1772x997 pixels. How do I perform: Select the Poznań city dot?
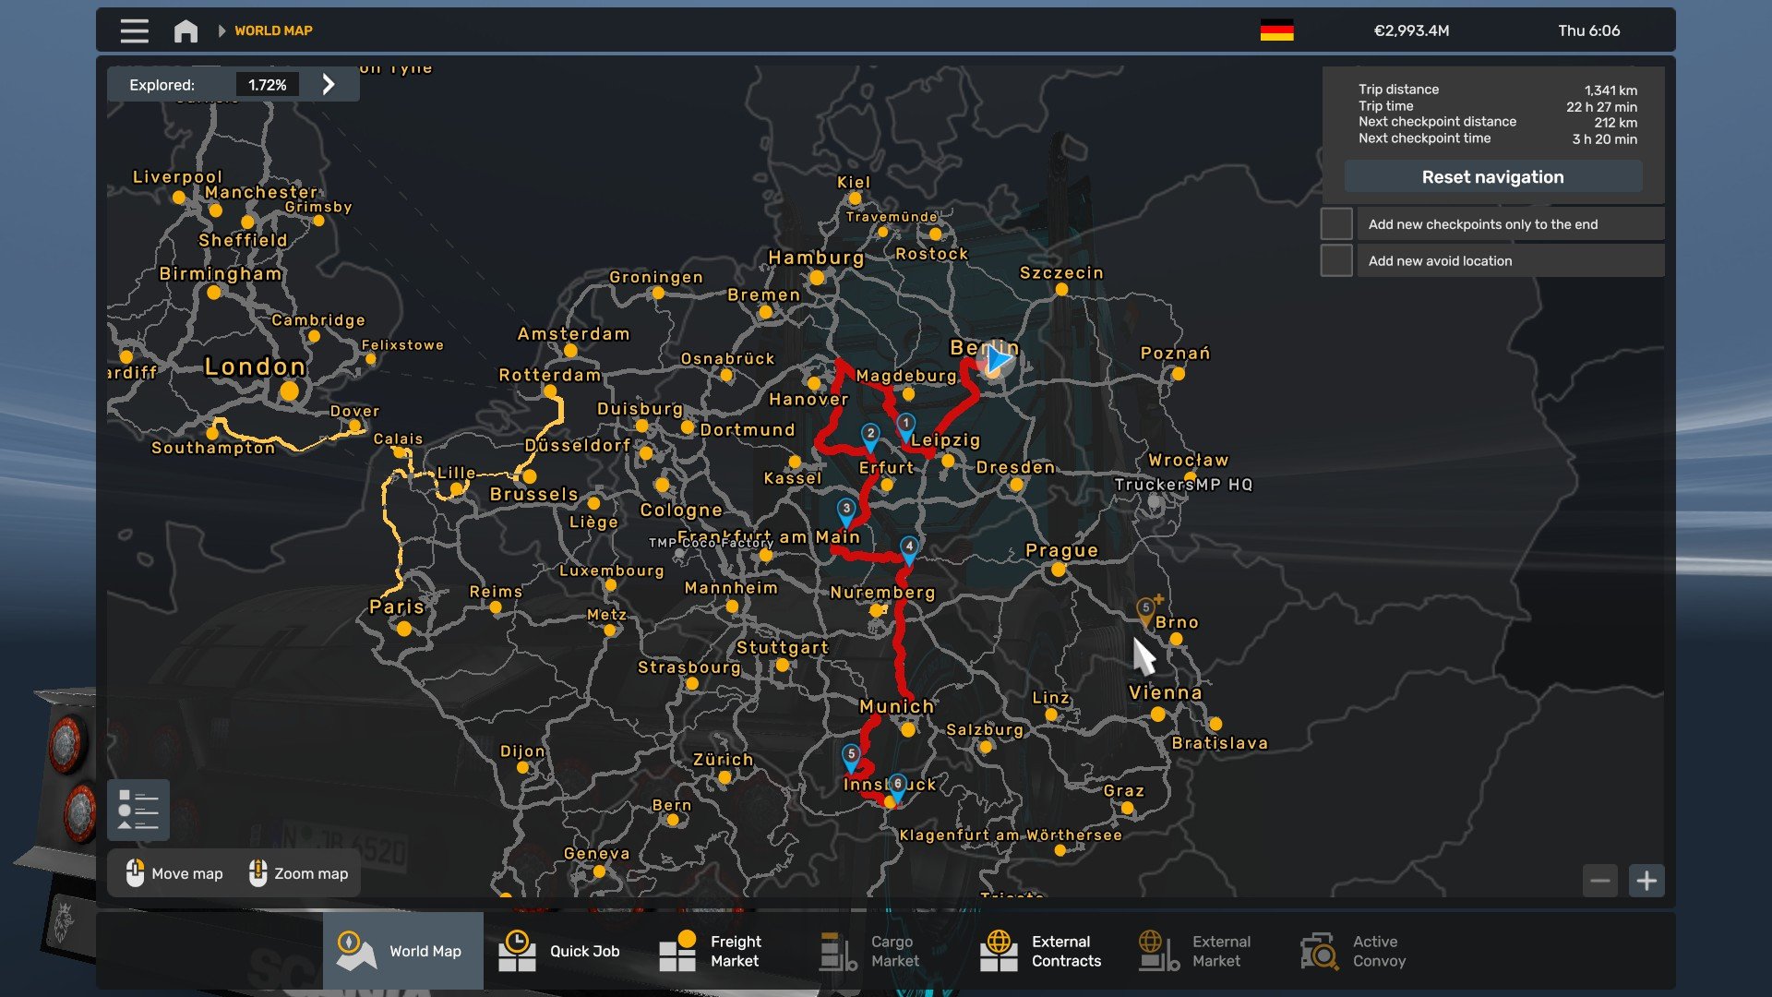[x=1178, y=374]
